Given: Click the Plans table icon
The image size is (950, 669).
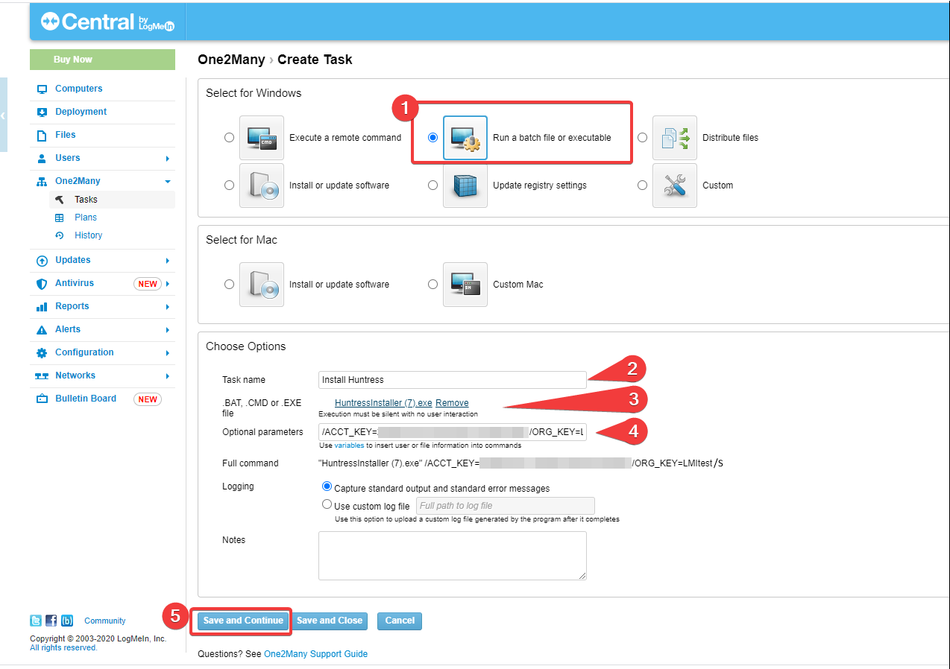Looking at the screenshot, I should click(60, 218).
